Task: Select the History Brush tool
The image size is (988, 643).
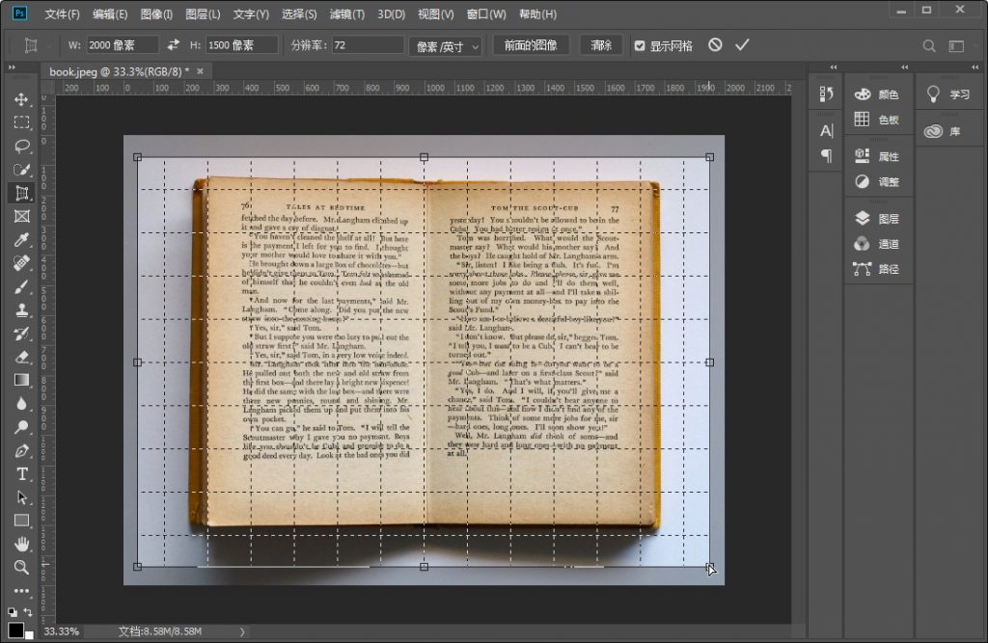Action: pos(21,334)
